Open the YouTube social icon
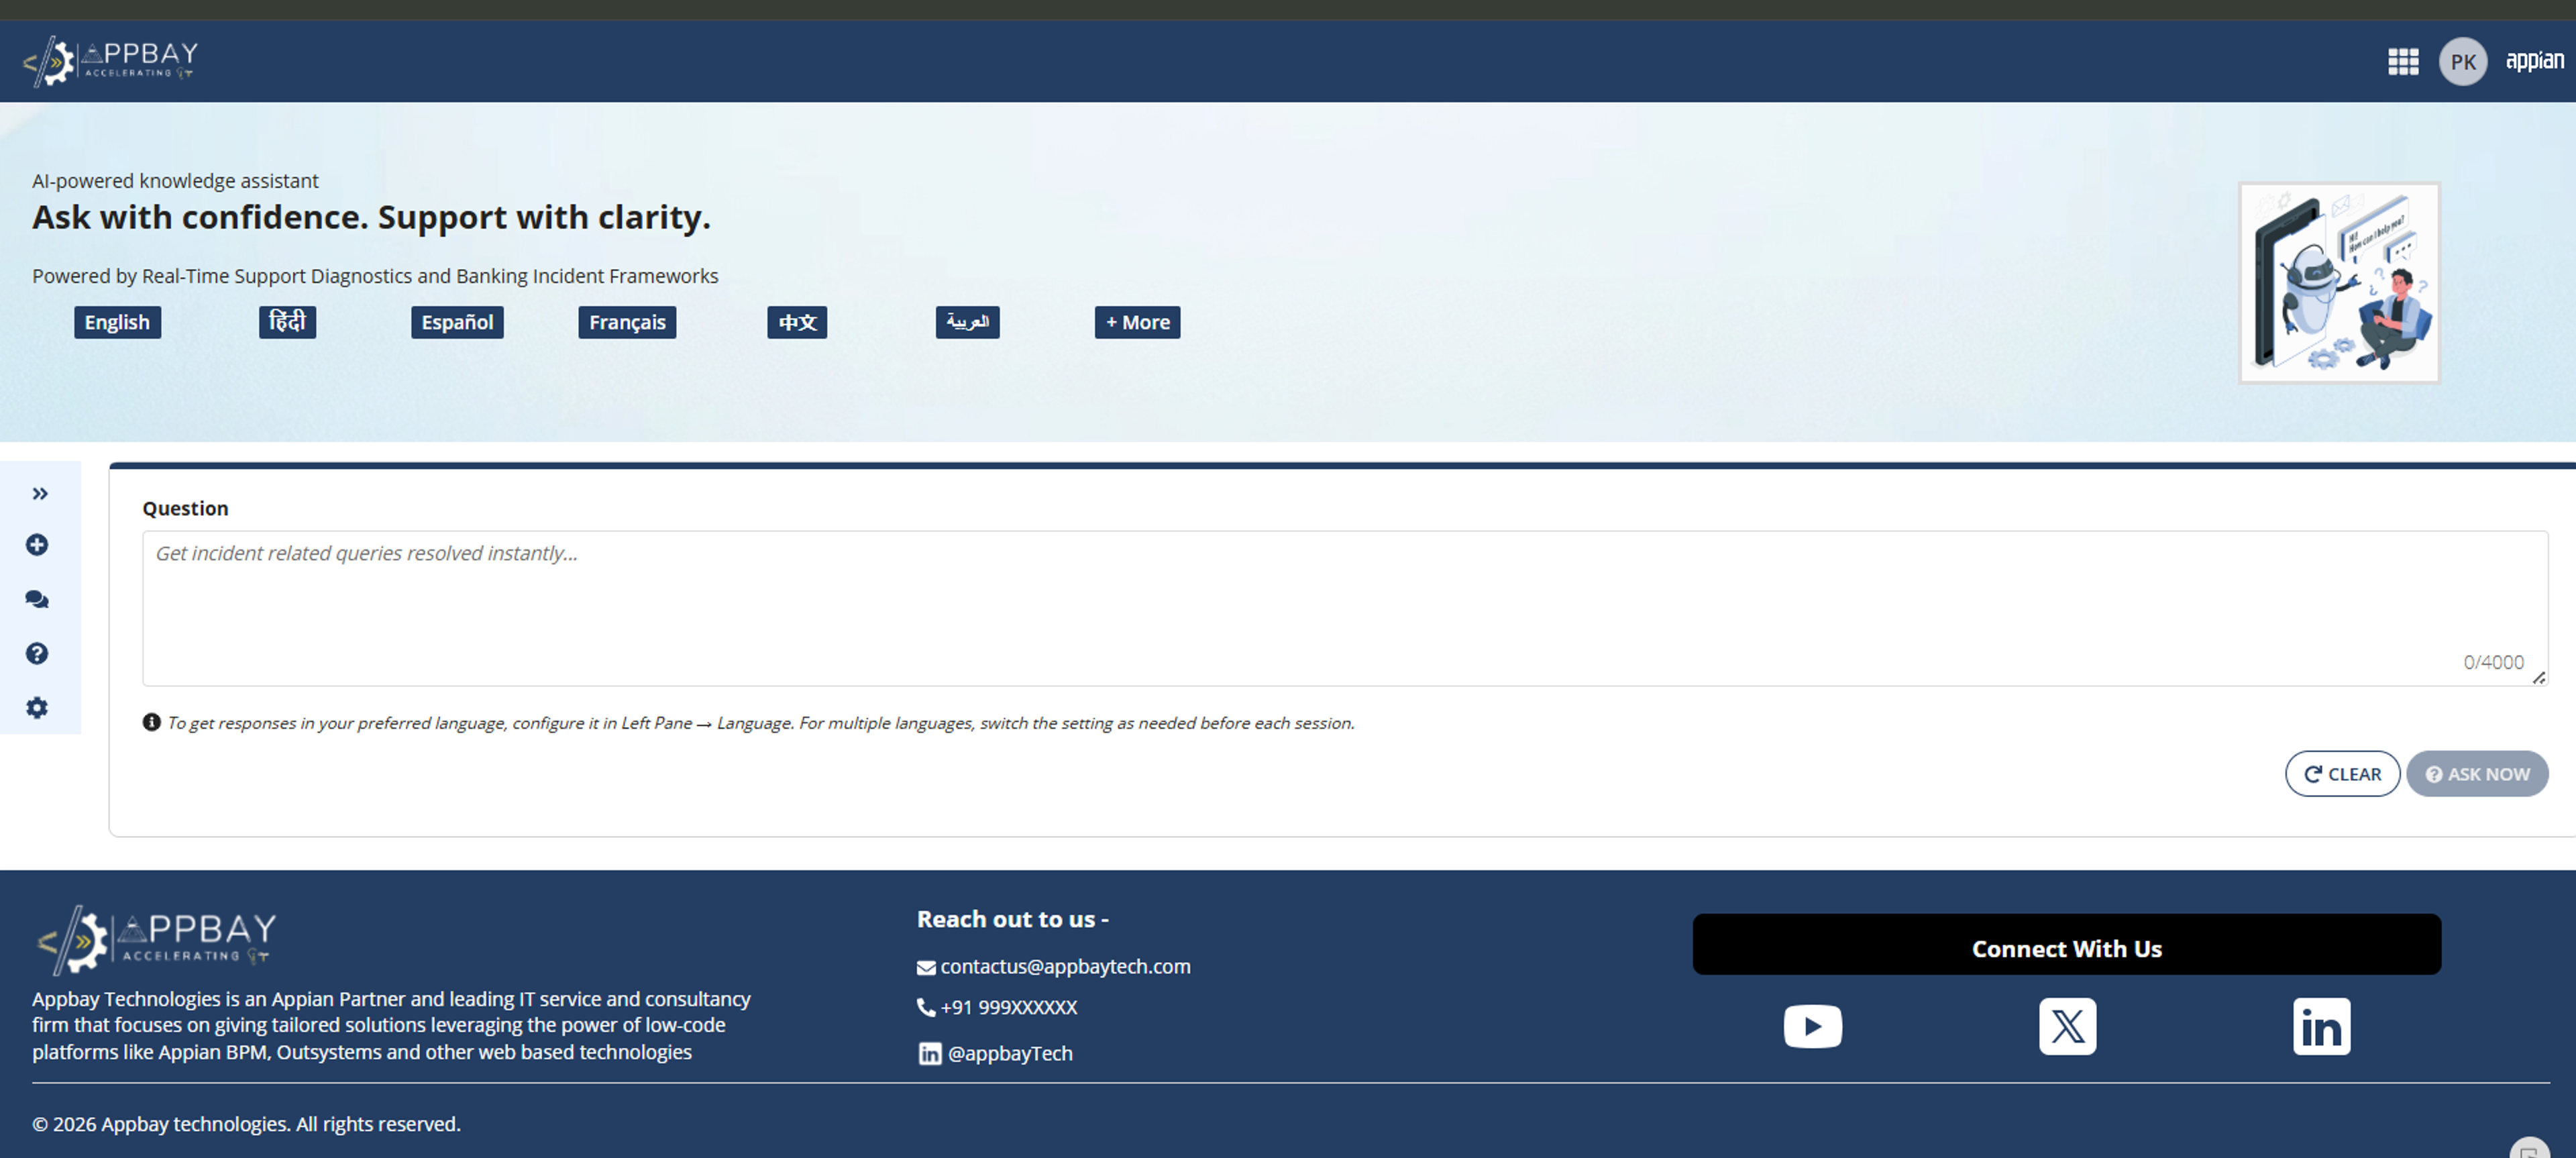 coord(1812,1026)
